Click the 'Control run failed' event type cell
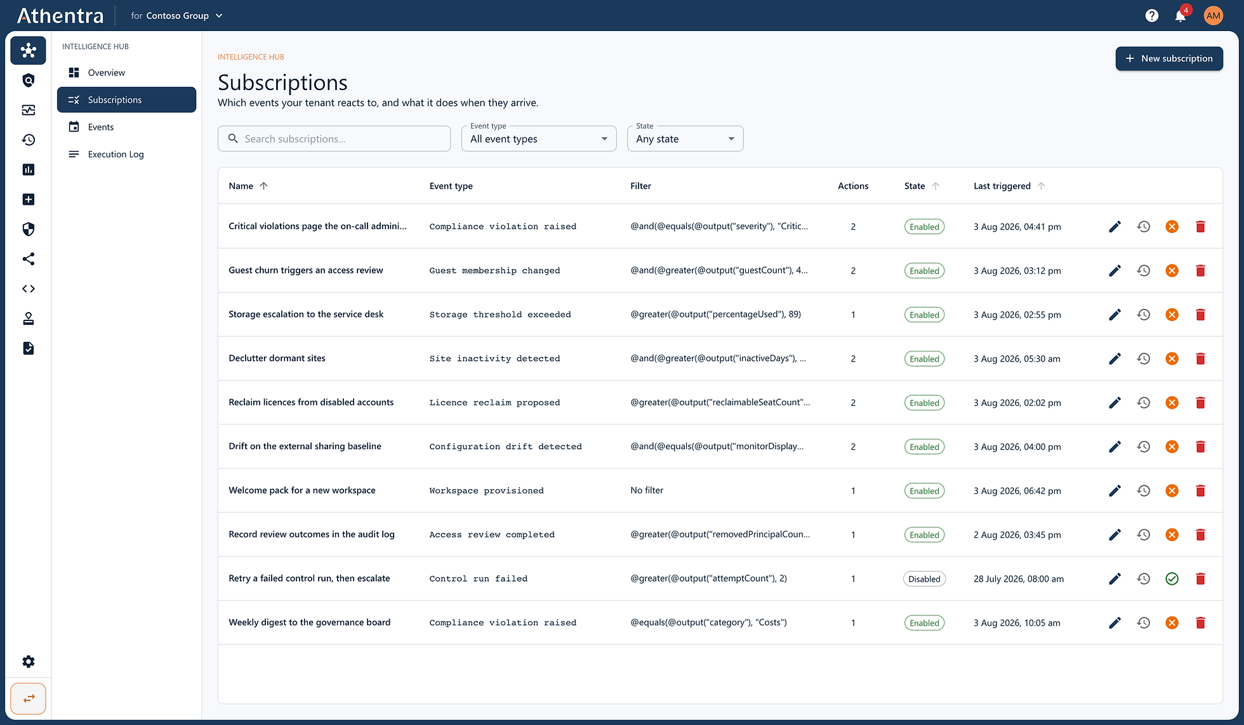Screen dimensions: 1244x725 478,578
